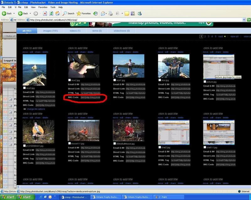
Task: Click the Print toolbar icon
Action: click(111, 13)
